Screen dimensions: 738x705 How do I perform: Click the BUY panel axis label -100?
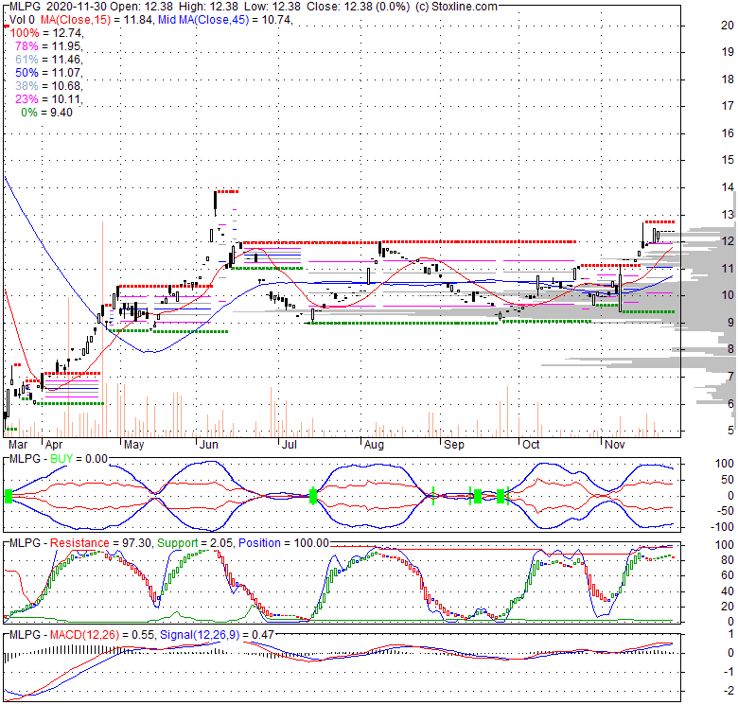coord(724,527)
